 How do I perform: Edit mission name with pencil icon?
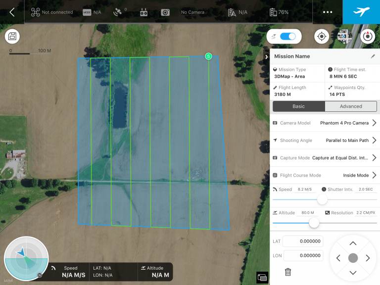[x=373, y=56]
